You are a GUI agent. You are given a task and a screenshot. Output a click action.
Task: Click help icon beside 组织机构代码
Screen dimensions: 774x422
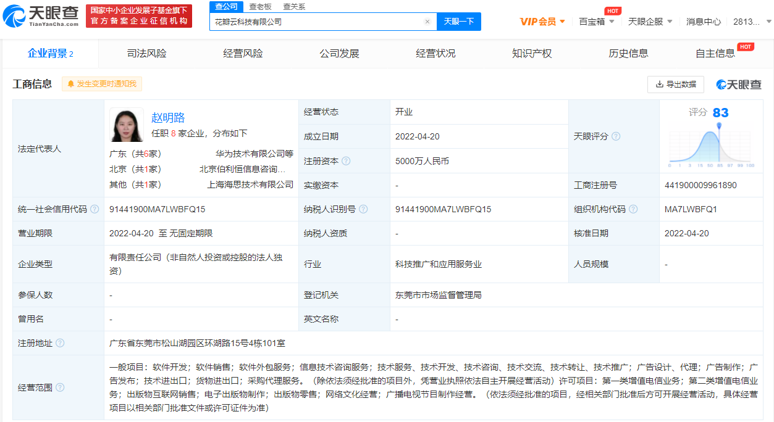tap(633, 209)
